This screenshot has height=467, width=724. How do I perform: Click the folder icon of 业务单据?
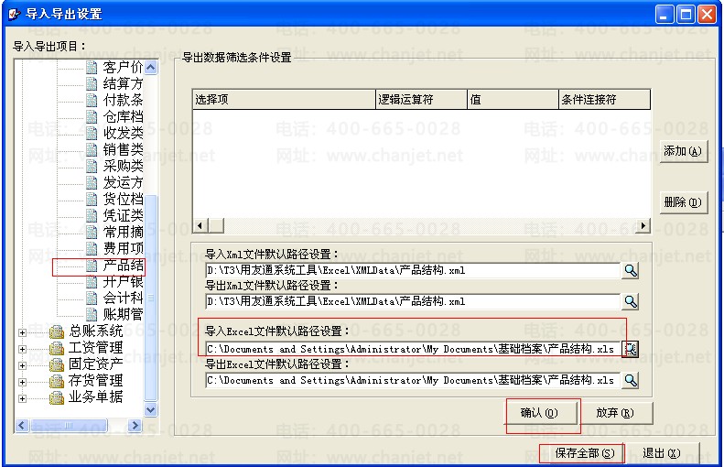click(x=57, y=397)
